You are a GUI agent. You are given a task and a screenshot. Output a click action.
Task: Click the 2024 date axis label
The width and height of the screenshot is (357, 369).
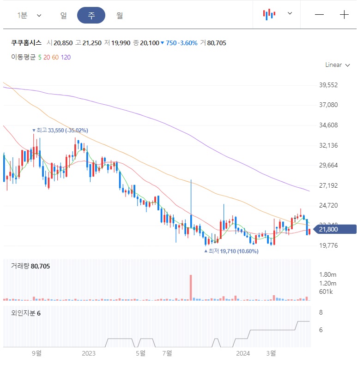[243, 353]
